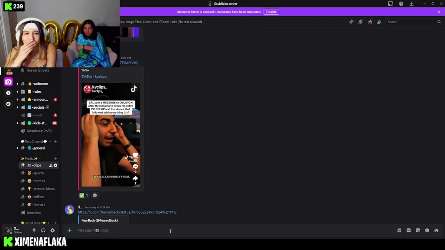Click the search magnifier icon

[x=439, y=22]
